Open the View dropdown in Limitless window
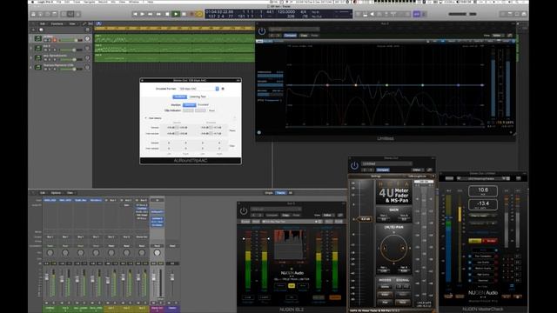 tap(498, 36)
